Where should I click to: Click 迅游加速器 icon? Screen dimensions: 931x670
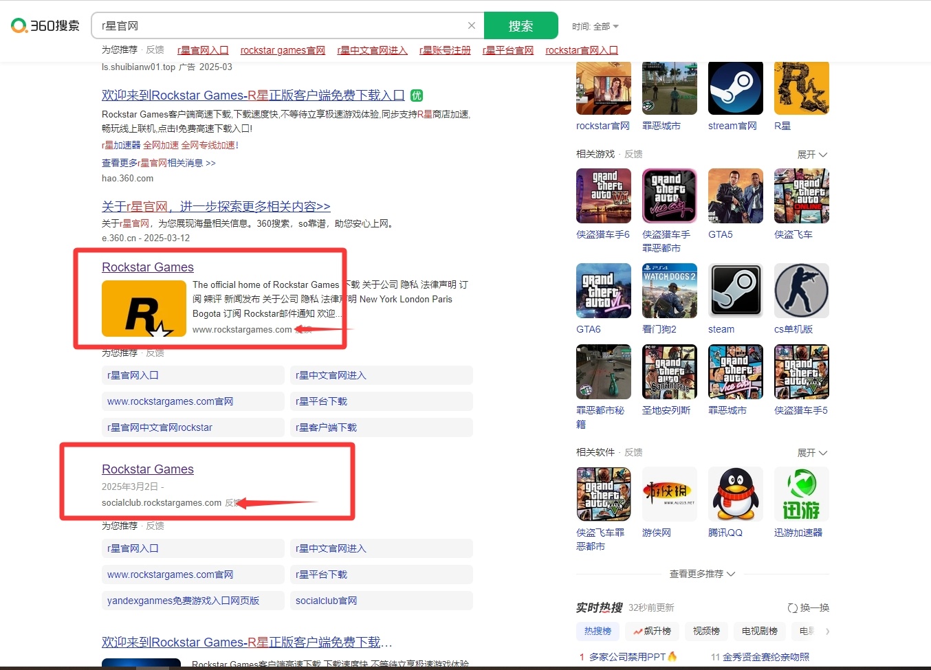(x=802, y=494)
